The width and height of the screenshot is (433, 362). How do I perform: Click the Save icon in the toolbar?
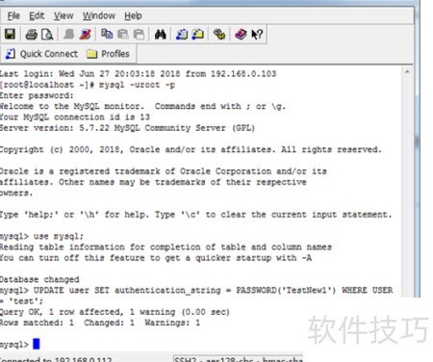(10, 34)
